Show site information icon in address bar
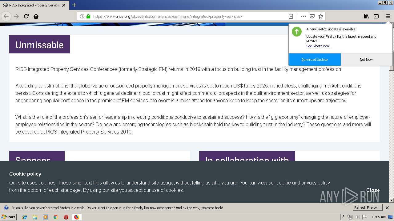The image size is (394, 221). tap(82, 16)
